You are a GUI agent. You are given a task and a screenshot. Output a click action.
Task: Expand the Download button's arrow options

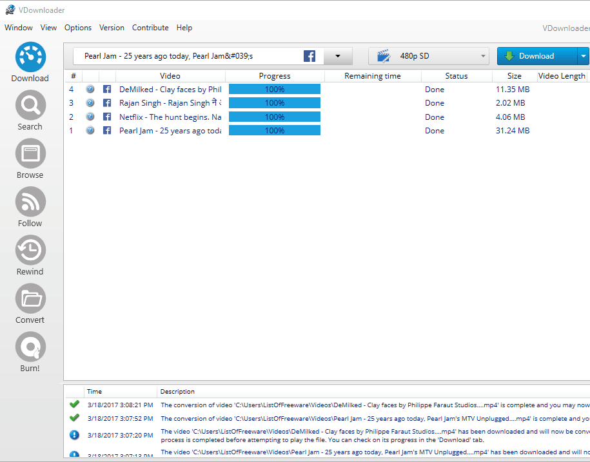[583, 56]
